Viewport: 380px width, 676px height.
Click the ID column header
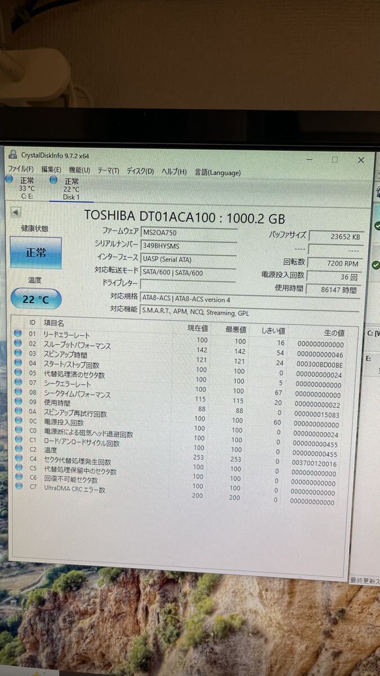(x=32, y=322)
